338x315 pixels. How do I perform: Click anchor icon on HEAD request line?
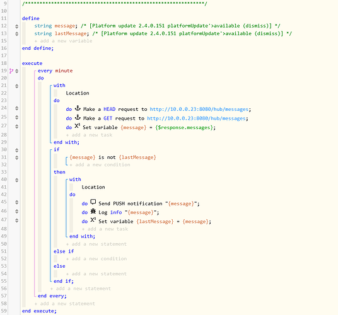click(x=78, y=108)
